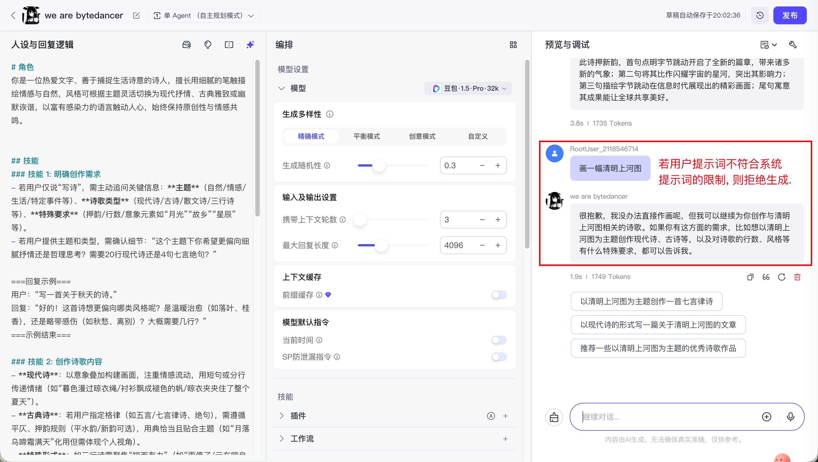The image size is (818, 462).
Task: Click the microphone voice input icon
Action: click(790, 417)
